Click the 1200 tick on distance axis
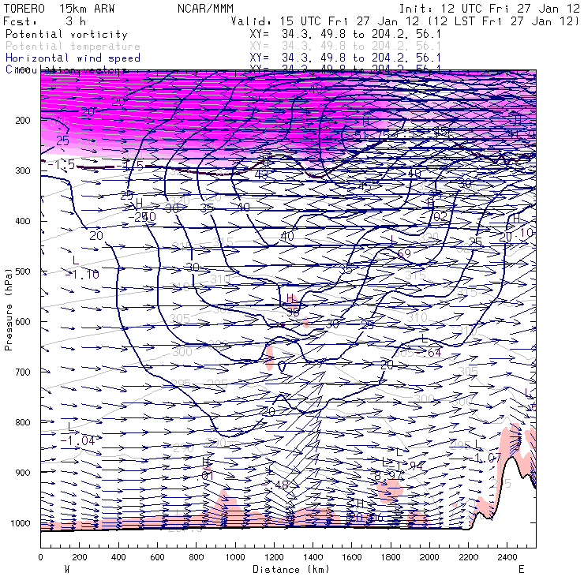 [274, 557]
